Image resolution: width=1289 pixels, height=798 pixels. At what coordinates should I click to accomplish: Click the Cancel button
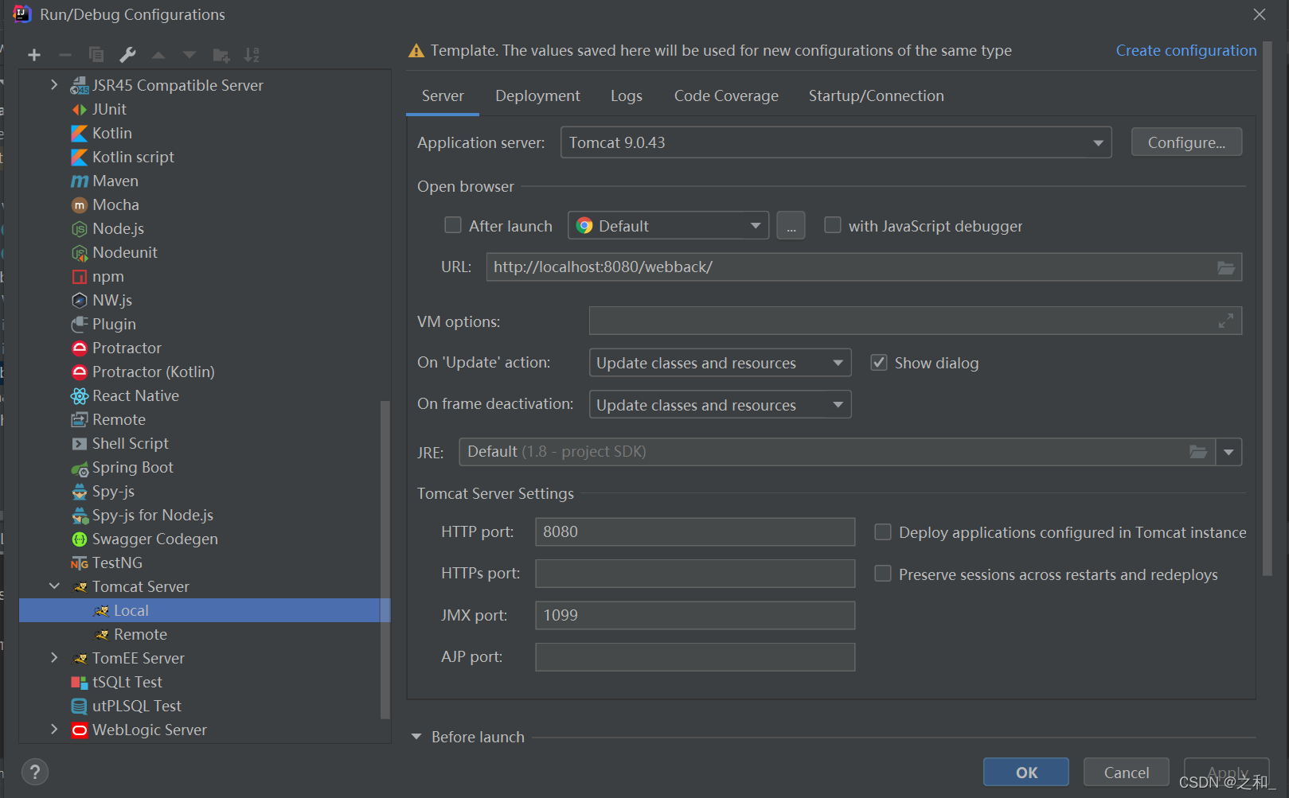click(x=1127, y=773)
